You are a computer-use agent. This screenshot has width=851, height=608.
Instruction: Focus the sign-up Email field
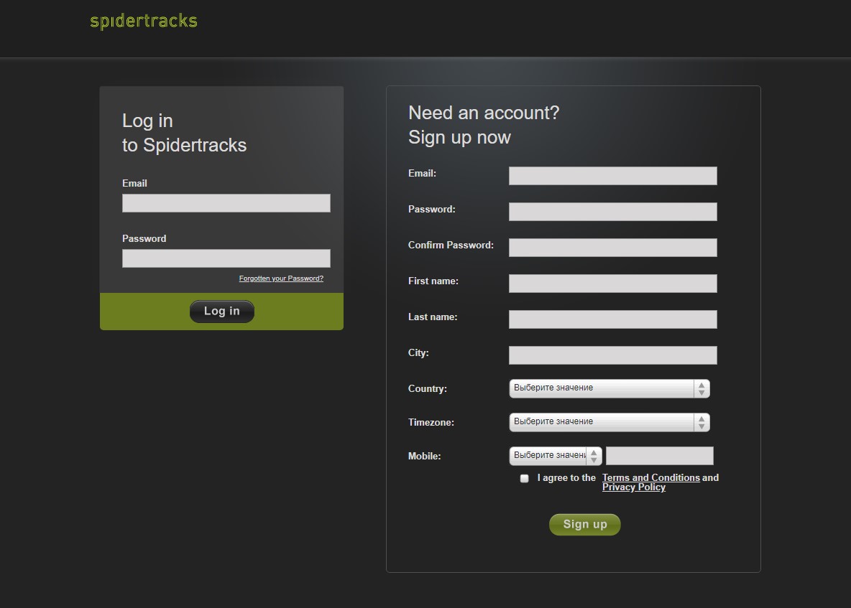click(613, 176)
